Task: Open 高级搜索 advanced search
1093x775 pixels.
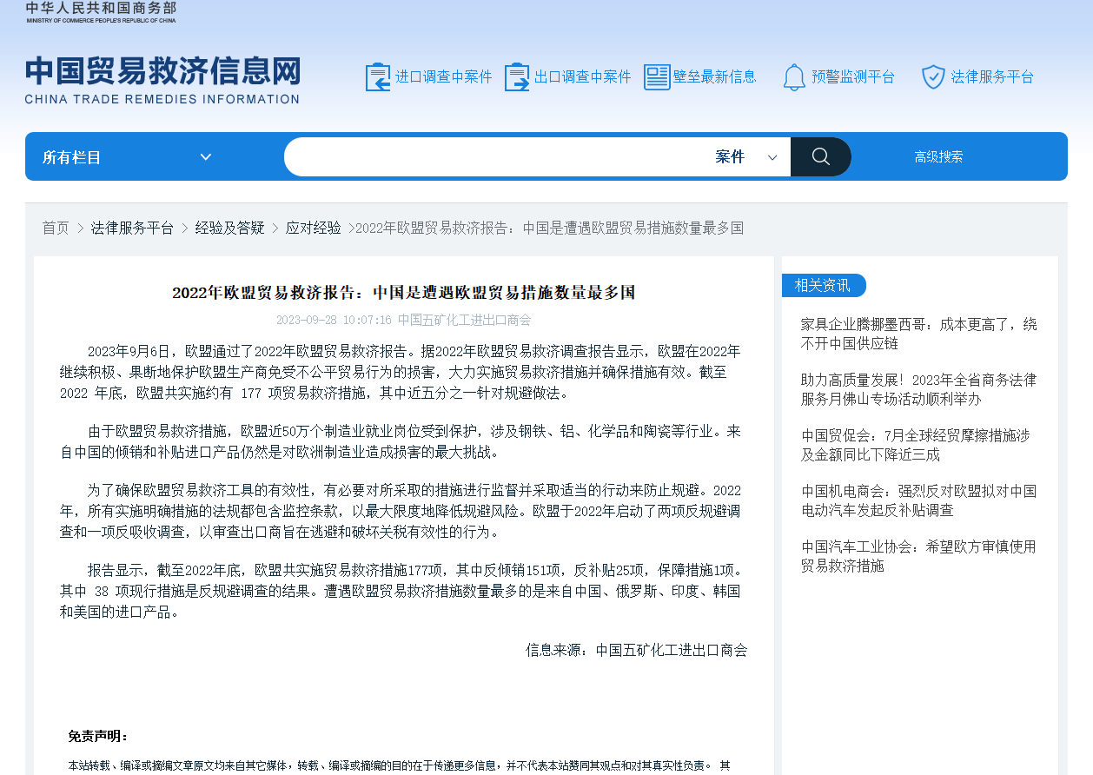Action: pyautogui.click(x=938, y=157)
